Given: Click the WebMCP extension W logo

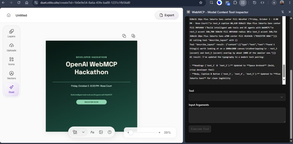Looking at the screenshot, I should click(188, 12).
